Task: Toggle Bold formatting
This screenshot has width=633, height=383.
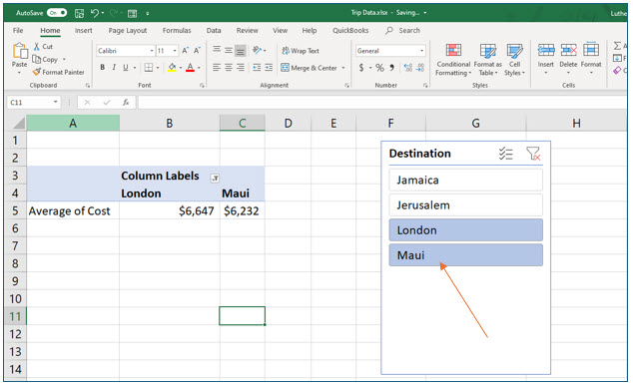Action: click(103, 68)
